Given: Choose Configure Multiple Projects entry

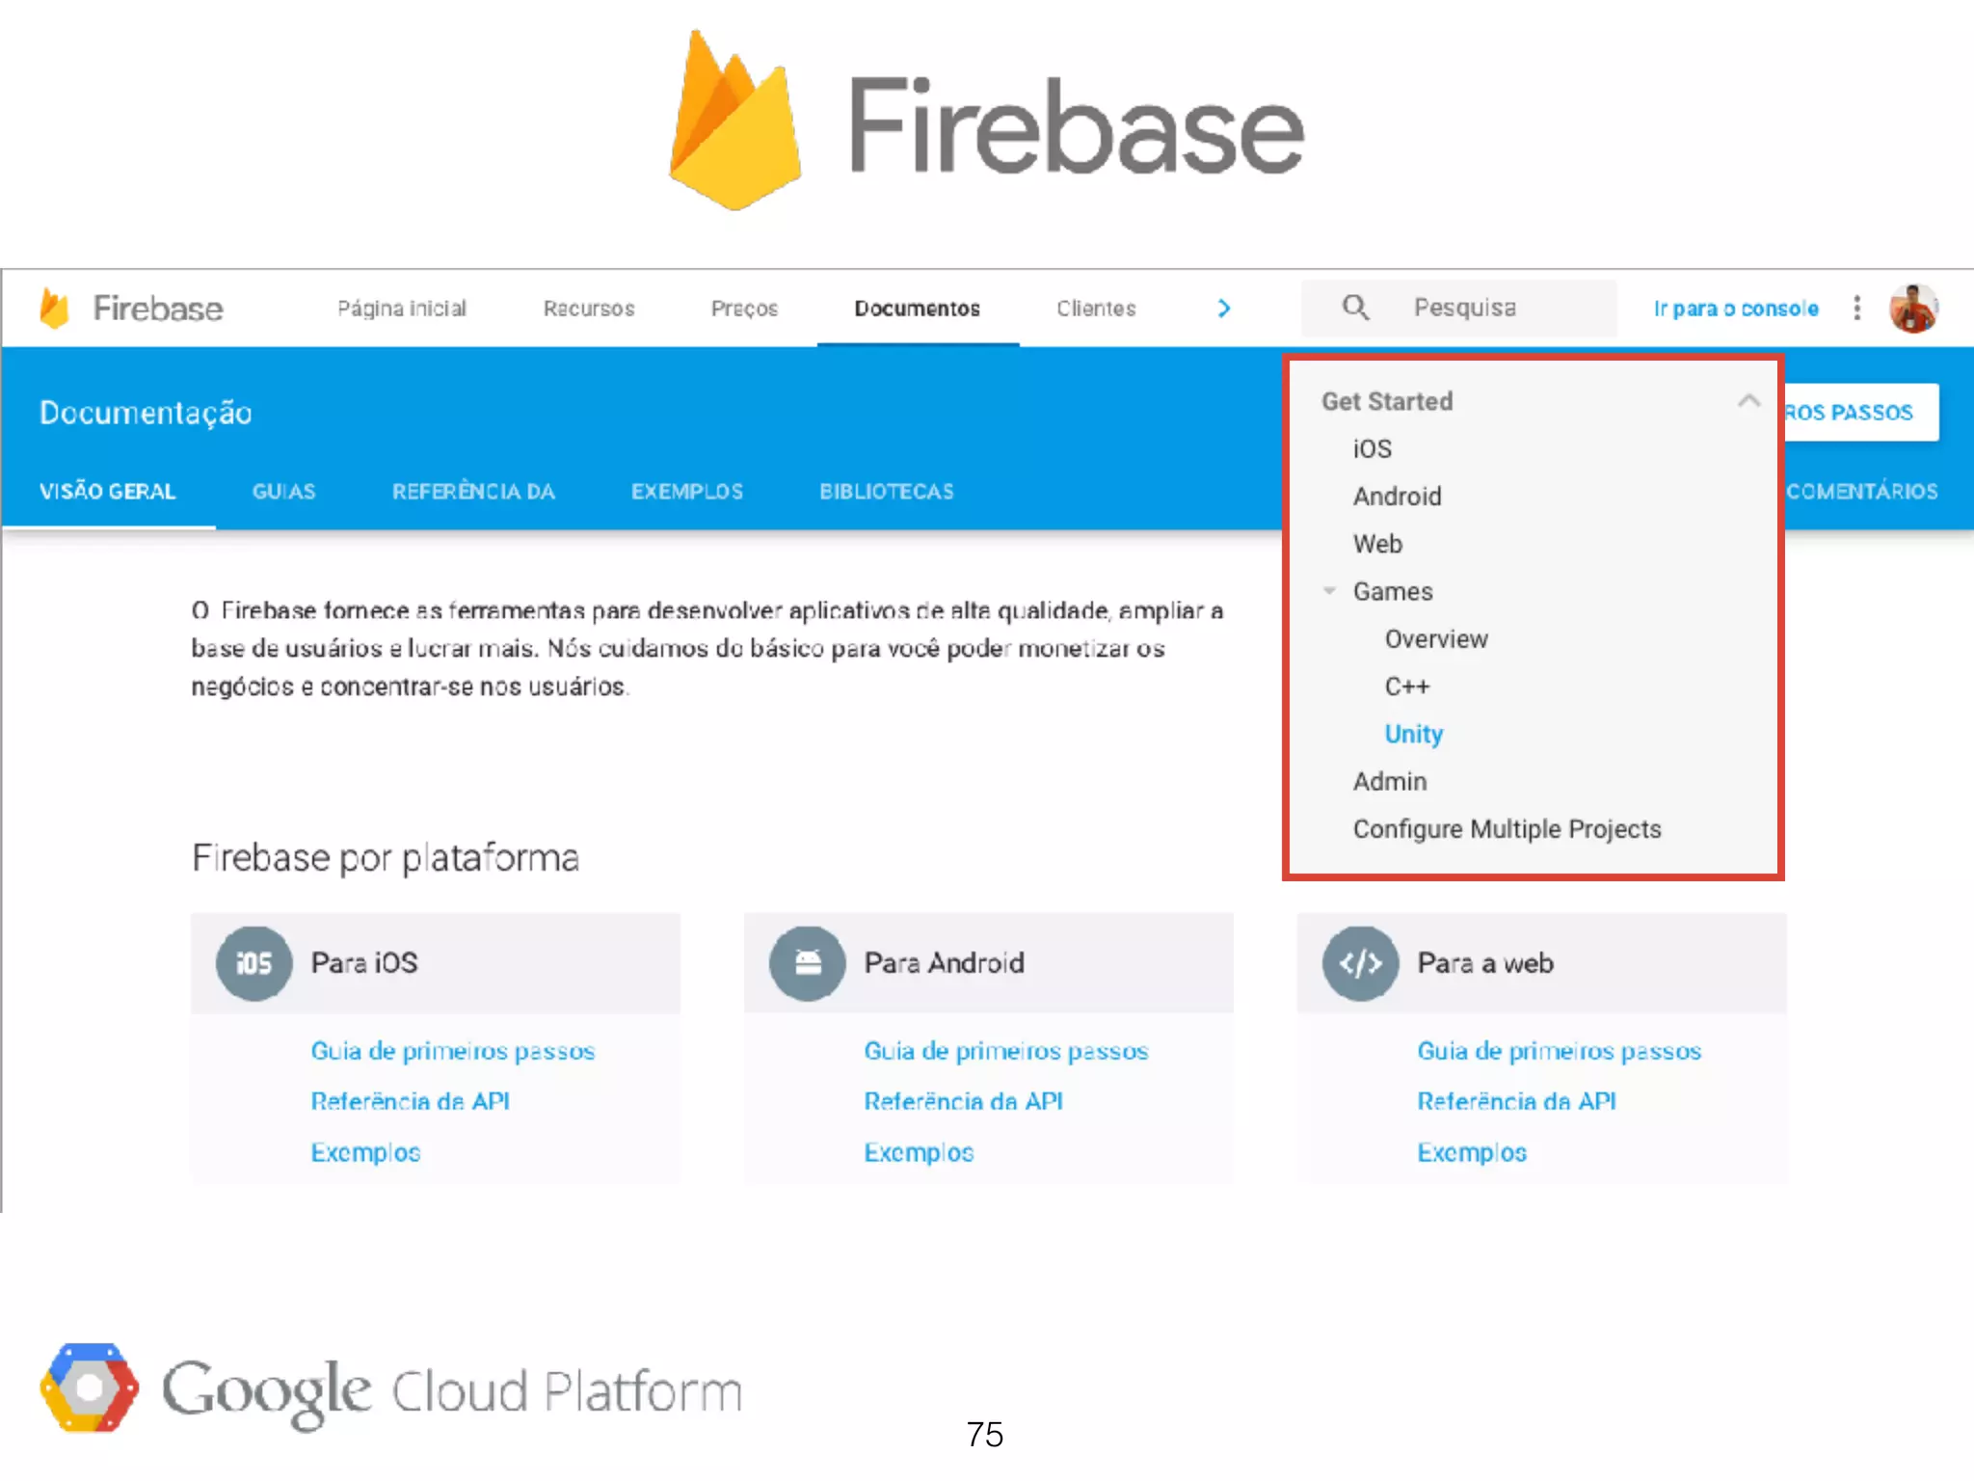Looking at the screenshot, I should 1507,829.
